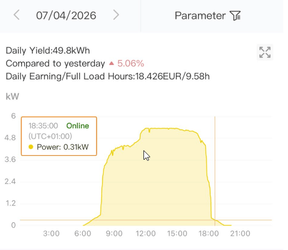Screen dimensions: 288x250
Task: Open date picker showing 07/04/2026
Action: click(66, 15)
